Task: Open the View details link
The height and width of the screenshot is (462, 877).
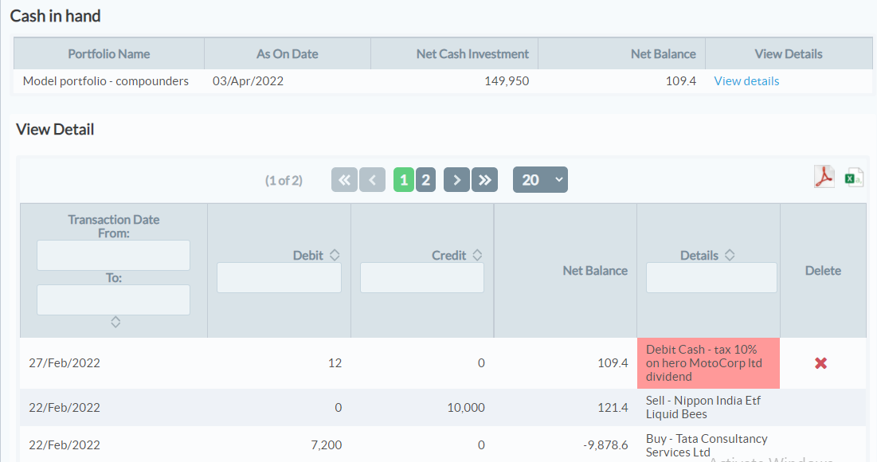Action: click(746, 81)
